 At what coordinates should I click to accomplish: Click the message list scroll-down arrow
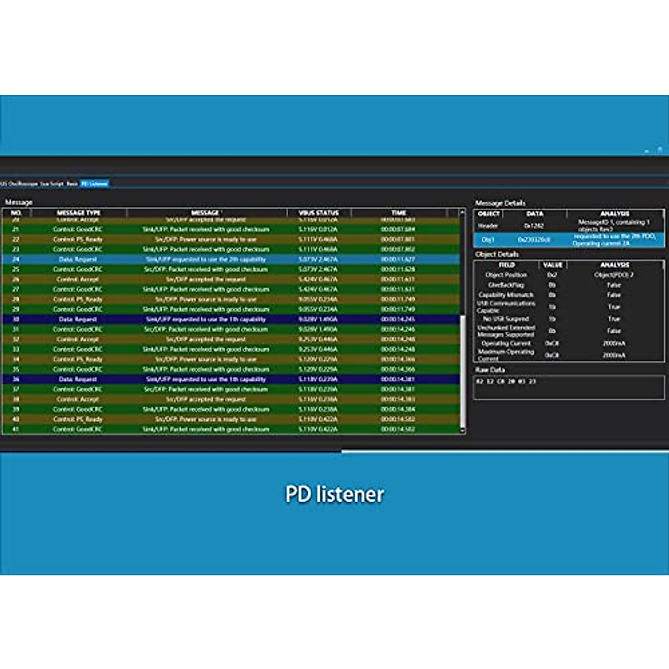tap(462, 430)
